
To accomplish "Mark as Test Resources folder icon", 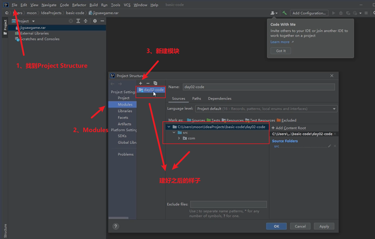I will click(247, 120).
